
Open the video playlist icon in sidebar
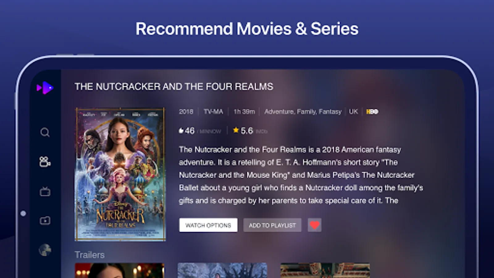pos(45,221)
